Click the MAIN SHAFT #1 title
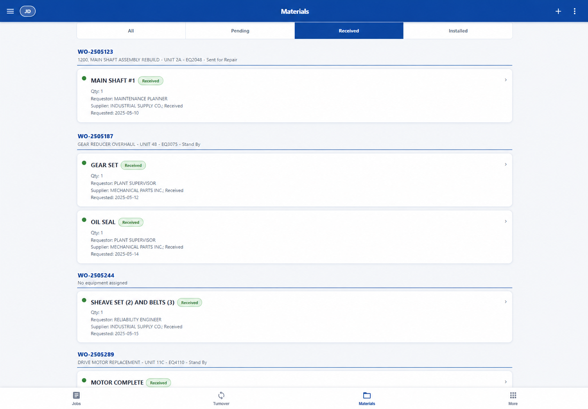This screenshot has height=409, width=588. point(113,81)
